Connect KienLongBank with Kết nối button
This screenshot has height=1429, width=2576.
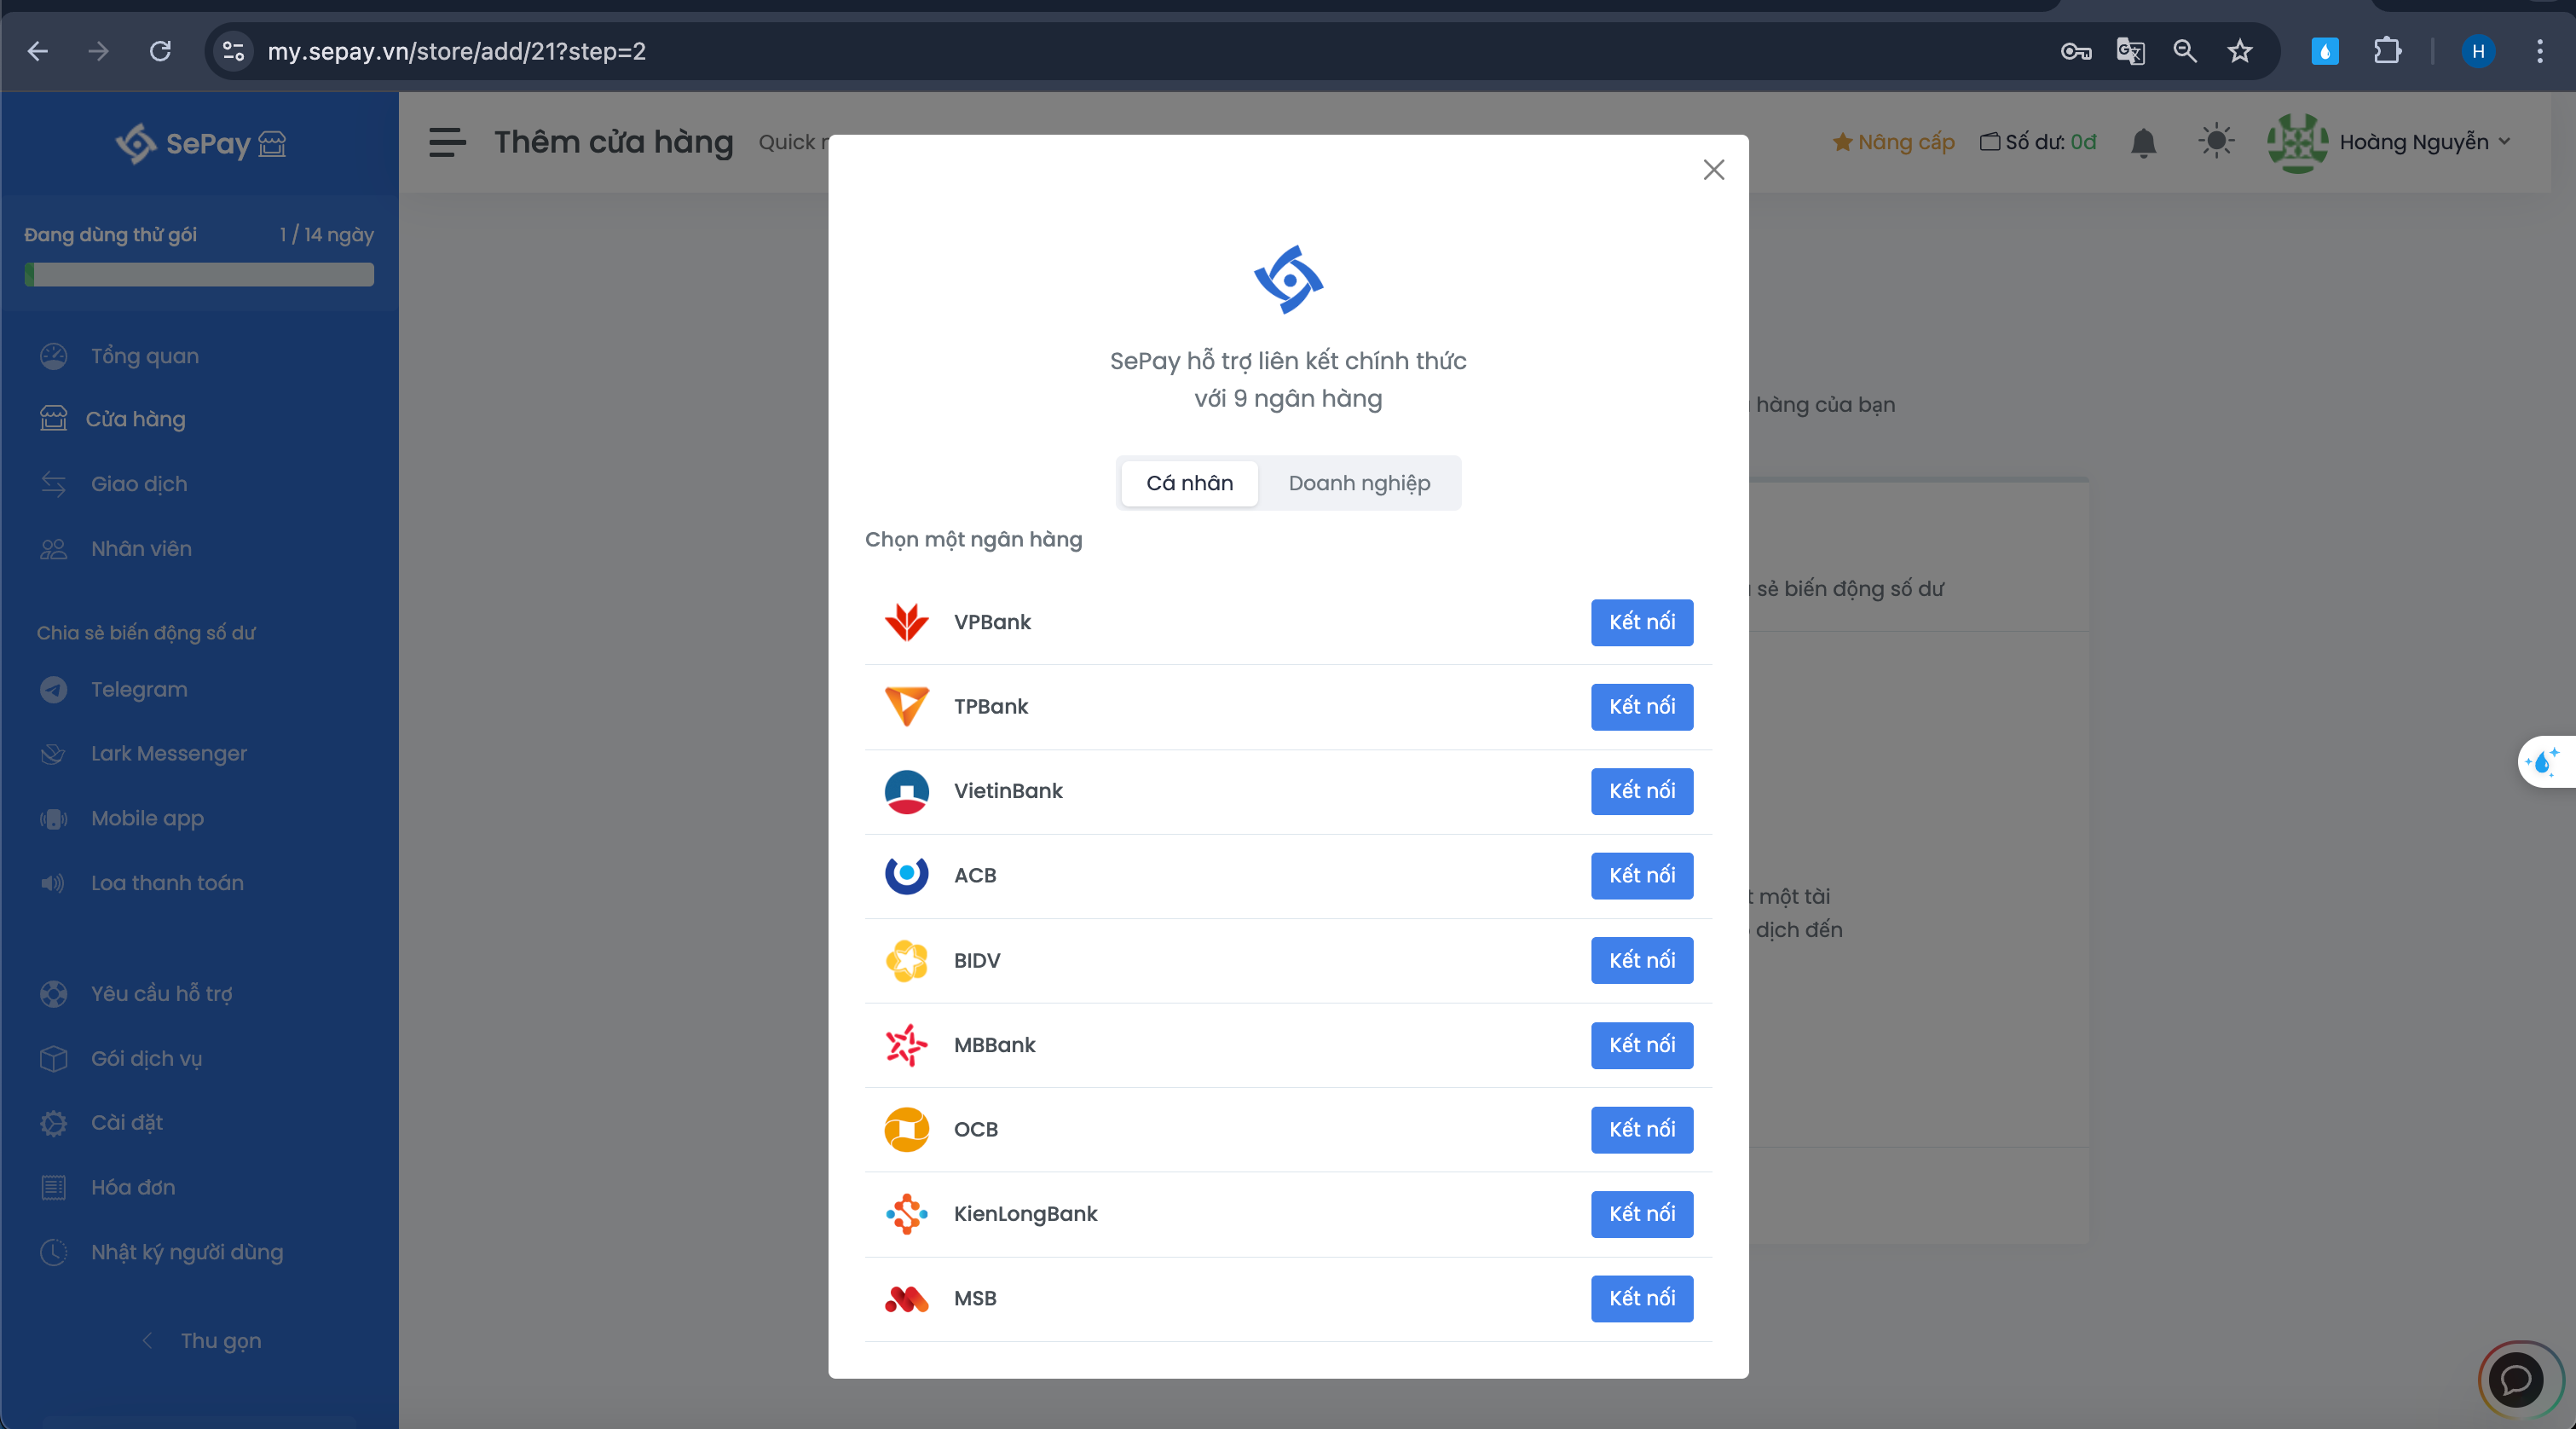pos(1641,1213)
